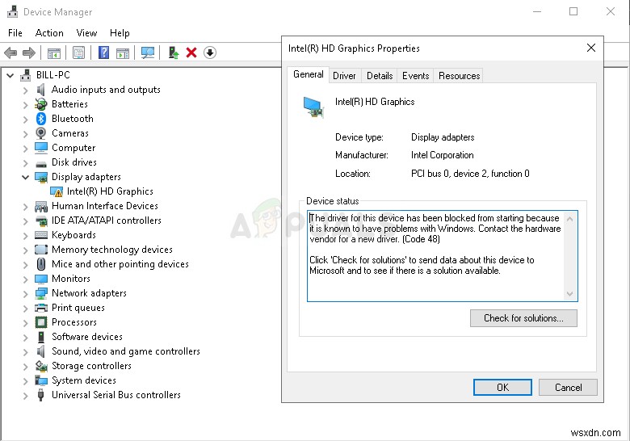Click Show/Hide Console Tree toolbar icon

[x=54, y=52]
